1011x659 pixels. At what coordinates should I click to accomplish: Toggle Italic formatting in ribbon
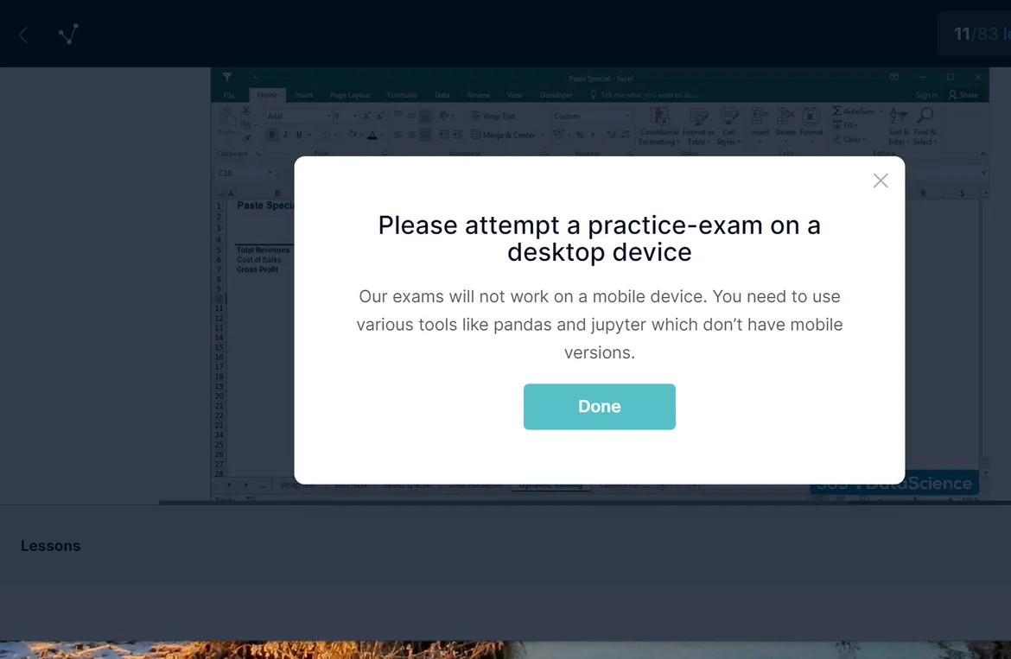pos(286,135)
